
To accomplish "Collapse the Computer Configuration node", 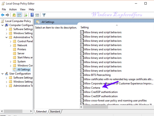I will [3, 25].
